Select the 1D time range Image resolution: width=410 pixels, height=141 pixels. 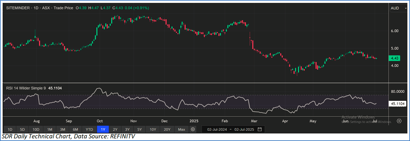pos(10,130)
